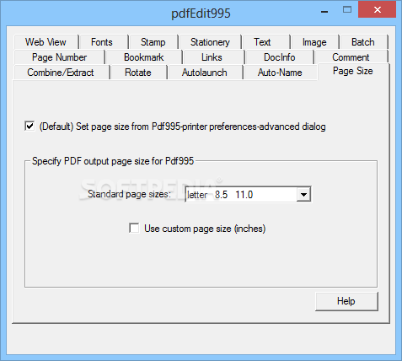Click the 'Standard page sizes:' label
Screen dimensions: 402x361
[129, 194]
